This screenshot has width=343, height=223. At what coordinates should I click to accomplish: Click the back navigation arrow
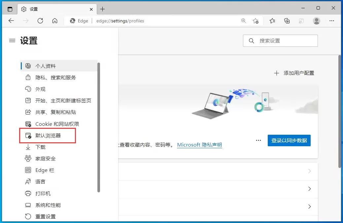pyautogui.click(x=11, y=21)
